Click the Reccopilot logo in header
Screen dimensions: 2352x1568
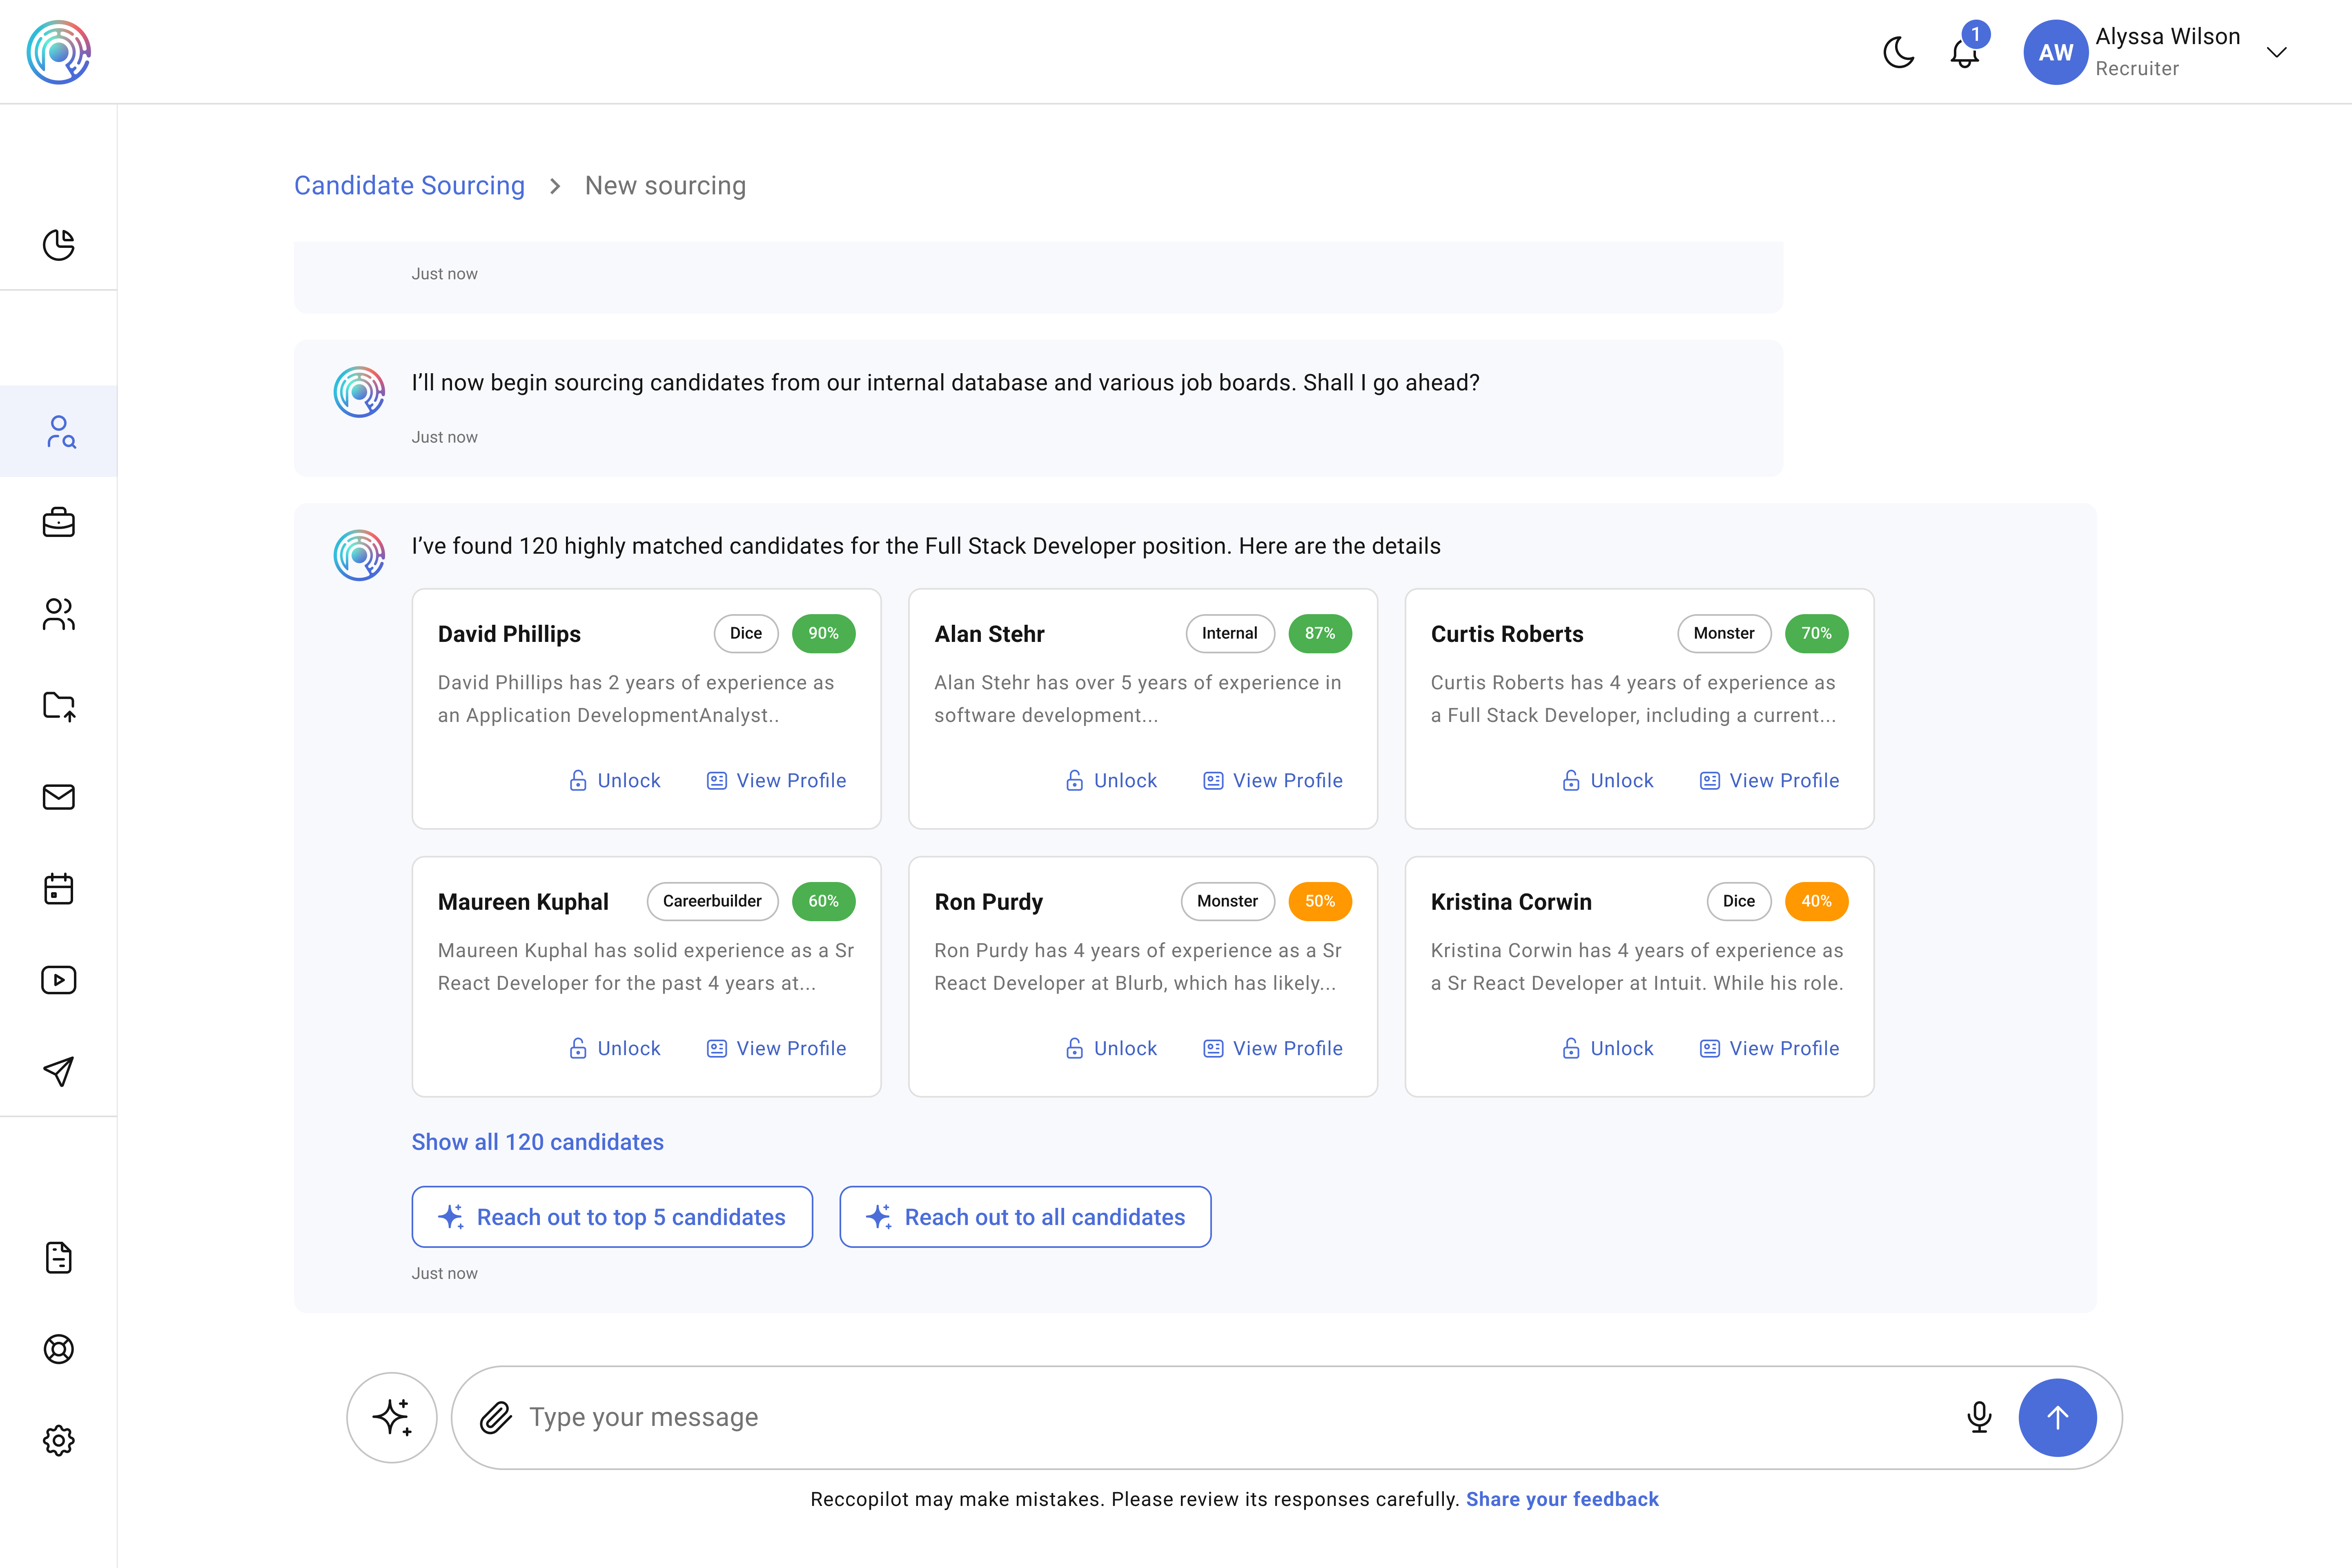pyautogui.click(x=59, y=52)
